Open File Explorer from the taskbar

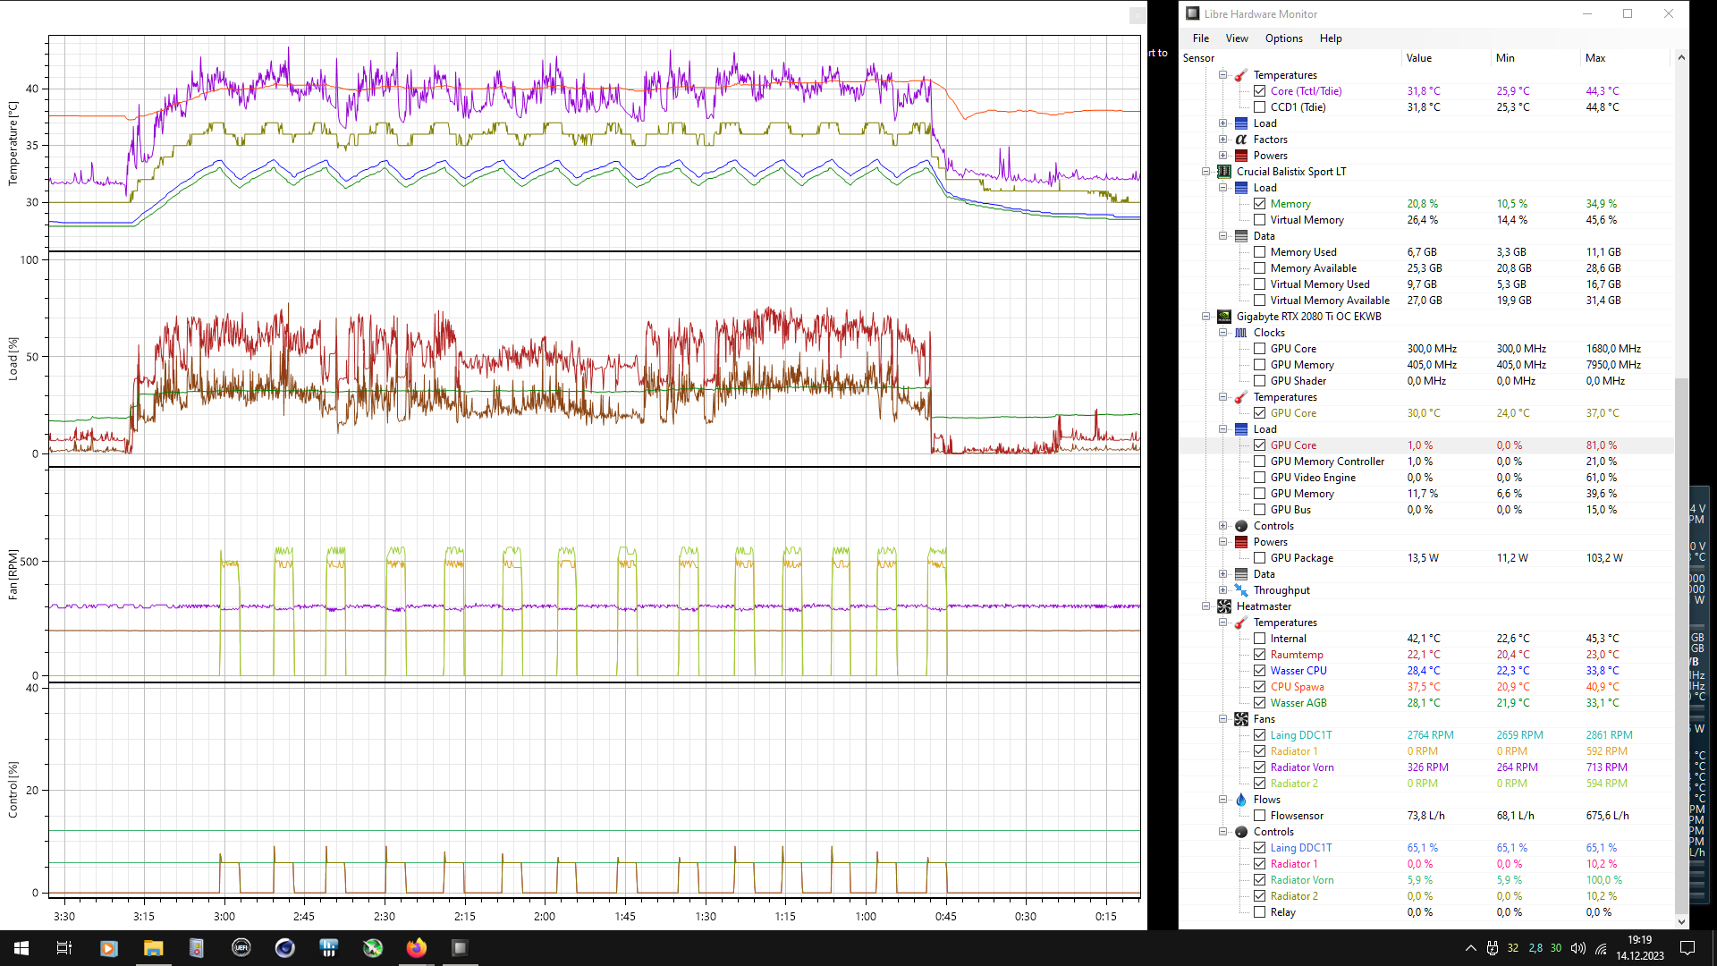pyautogui.click(x=153, y=948)
